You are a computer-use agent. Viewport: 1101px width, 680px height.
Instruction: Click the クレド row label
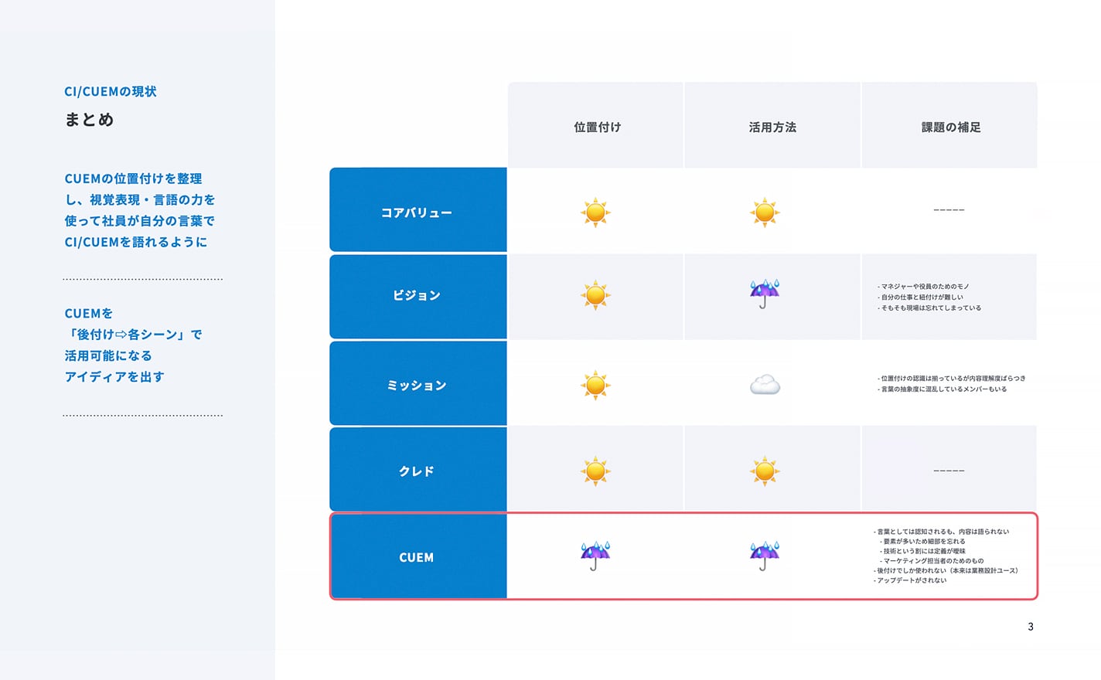418,470
